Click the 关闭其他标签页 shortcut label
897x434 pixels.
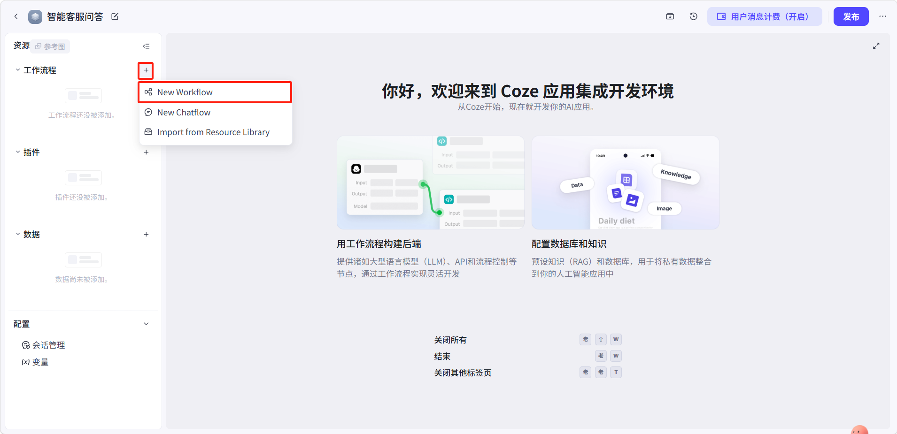point(463,373)
